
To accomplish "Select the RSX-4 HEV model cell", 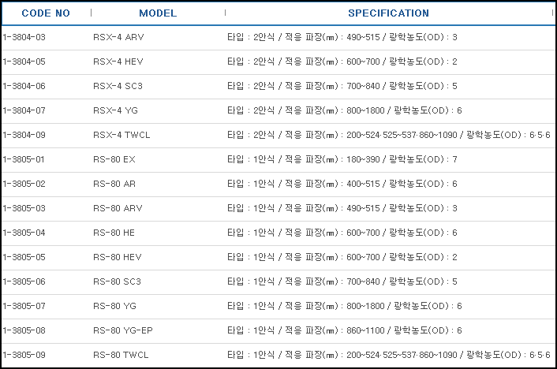I will click(120, 61).
